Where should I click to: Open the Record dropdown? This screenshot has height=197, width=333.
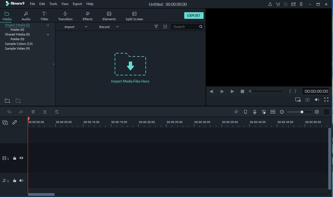(109, 27)
